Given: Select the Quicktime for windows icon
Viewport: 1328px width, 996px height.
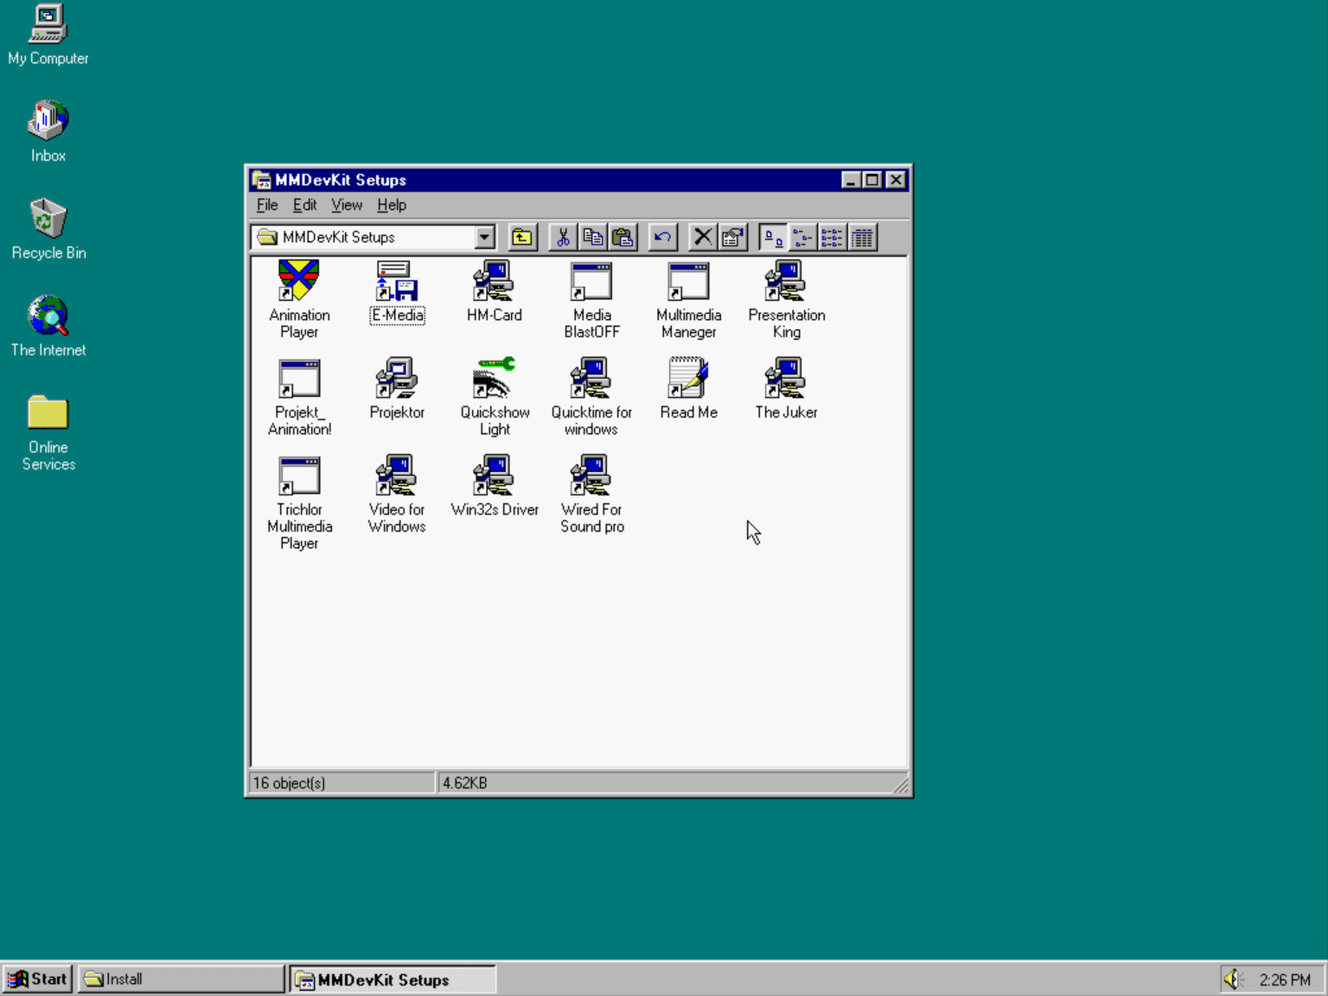Looking at the screenshot, I should (x=591, y=379).
